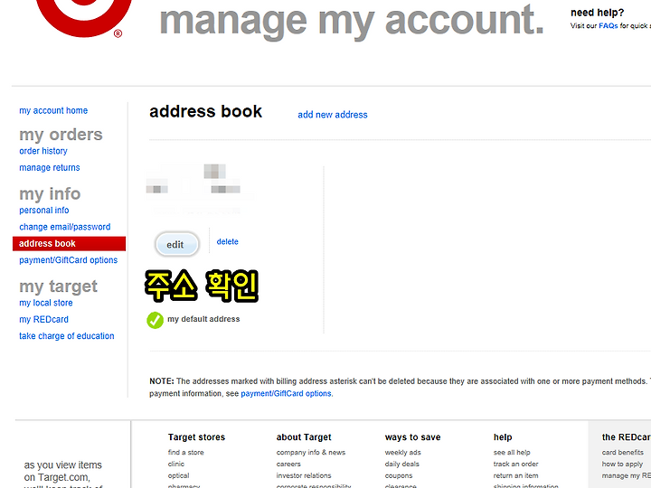Open weekly ads link

pos(402,453)
